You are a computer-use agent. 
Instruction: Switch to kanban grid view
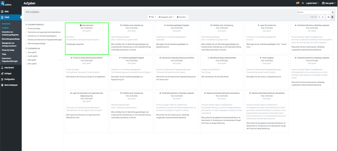332,17
